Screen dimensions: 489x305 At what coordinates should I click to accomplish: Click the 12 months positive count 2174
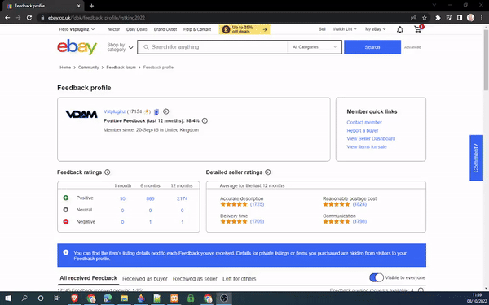point(182,198)
